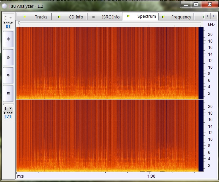Click the upper channel spectrogram display
This screenshot has height=182, width=219.
click(x=107, y=63)
